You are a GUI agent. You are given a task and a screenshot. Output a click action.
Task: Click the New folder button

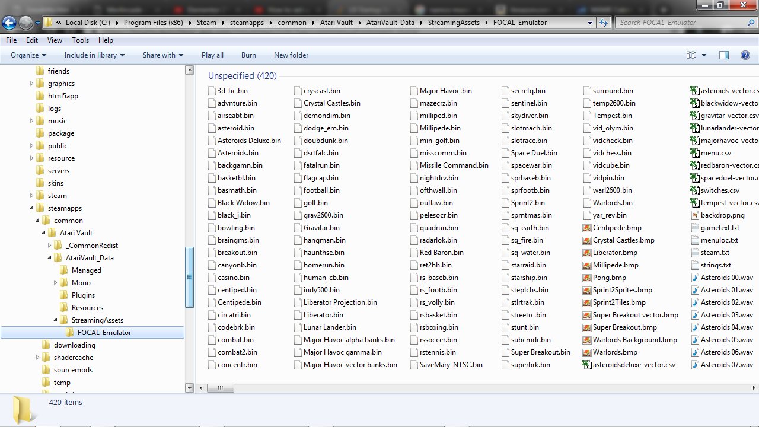291,55
